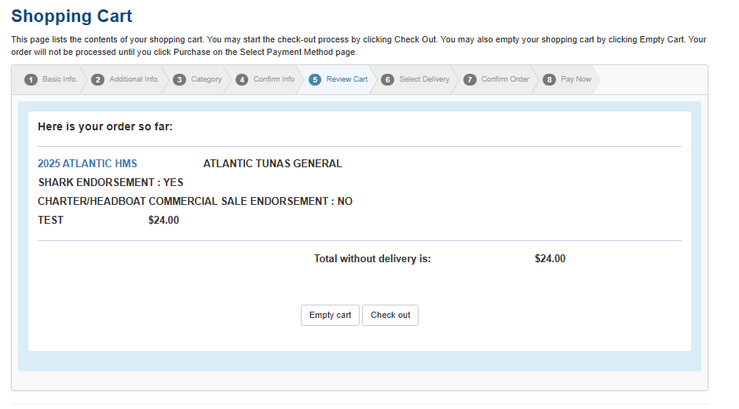Go to the Confirm Info step

pos(273,79)
